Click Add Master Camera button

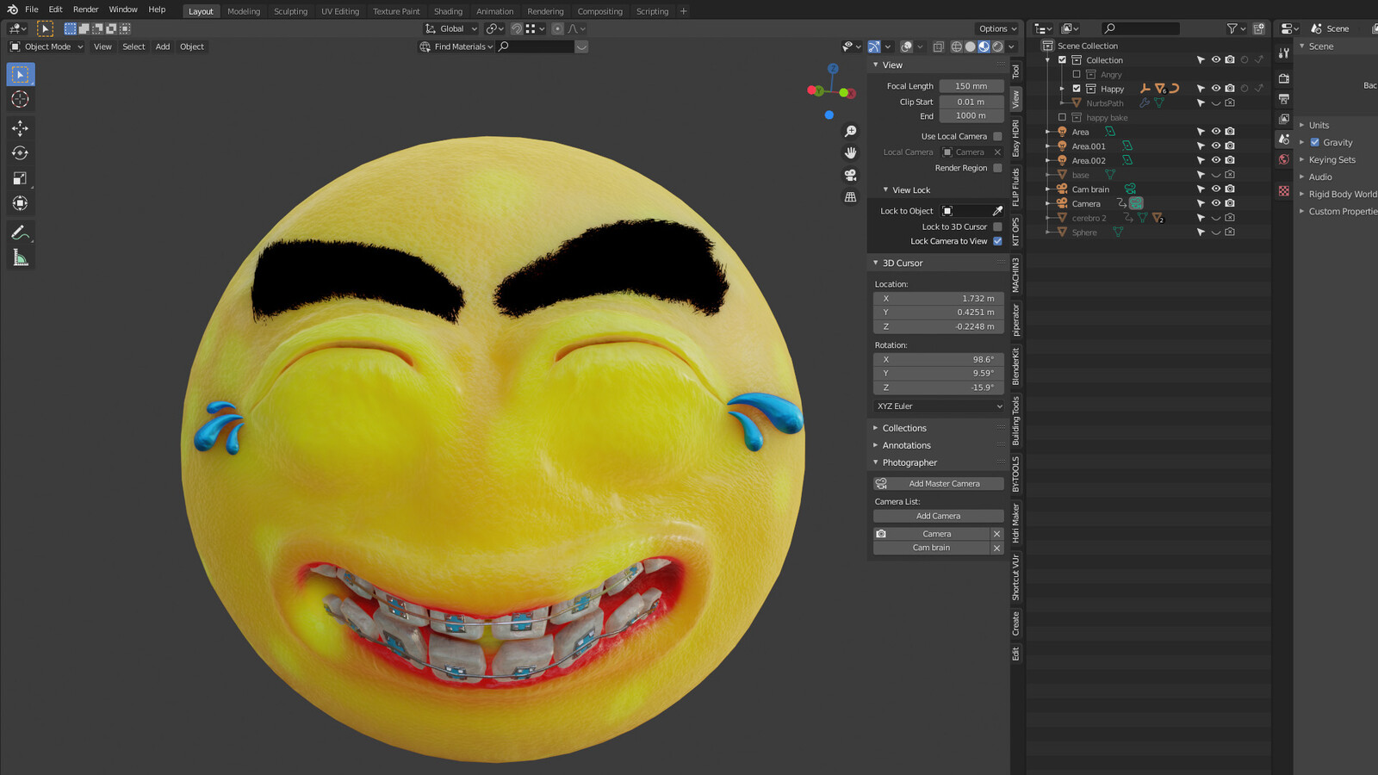(x=939, y=484)
